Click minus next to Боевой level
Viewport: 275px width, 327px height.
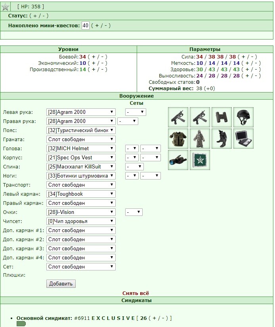[102, 57]
